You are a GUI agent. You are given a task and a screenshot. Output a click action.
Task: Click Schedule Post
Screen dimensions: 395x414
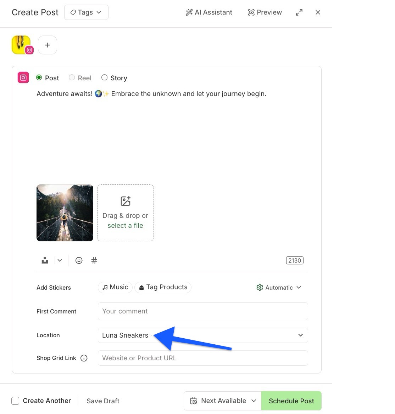[291, 400]
